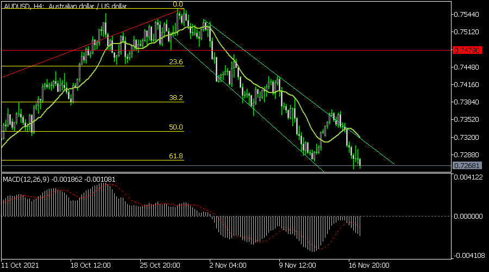The height and width of the screenshot is (272, 489).
Task: Click the MACD scale value 0.004122
Action: pos(468,177)
